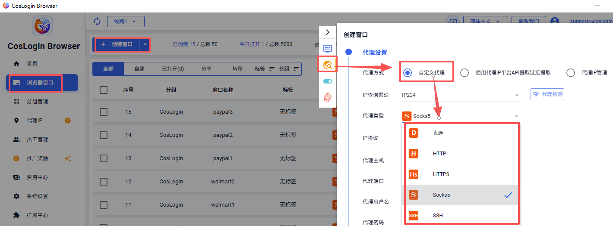Switch to the 已打开(0) tab
Image resolution: width=613 pixels, height=226 pixels.
click(x=173, y=69)
